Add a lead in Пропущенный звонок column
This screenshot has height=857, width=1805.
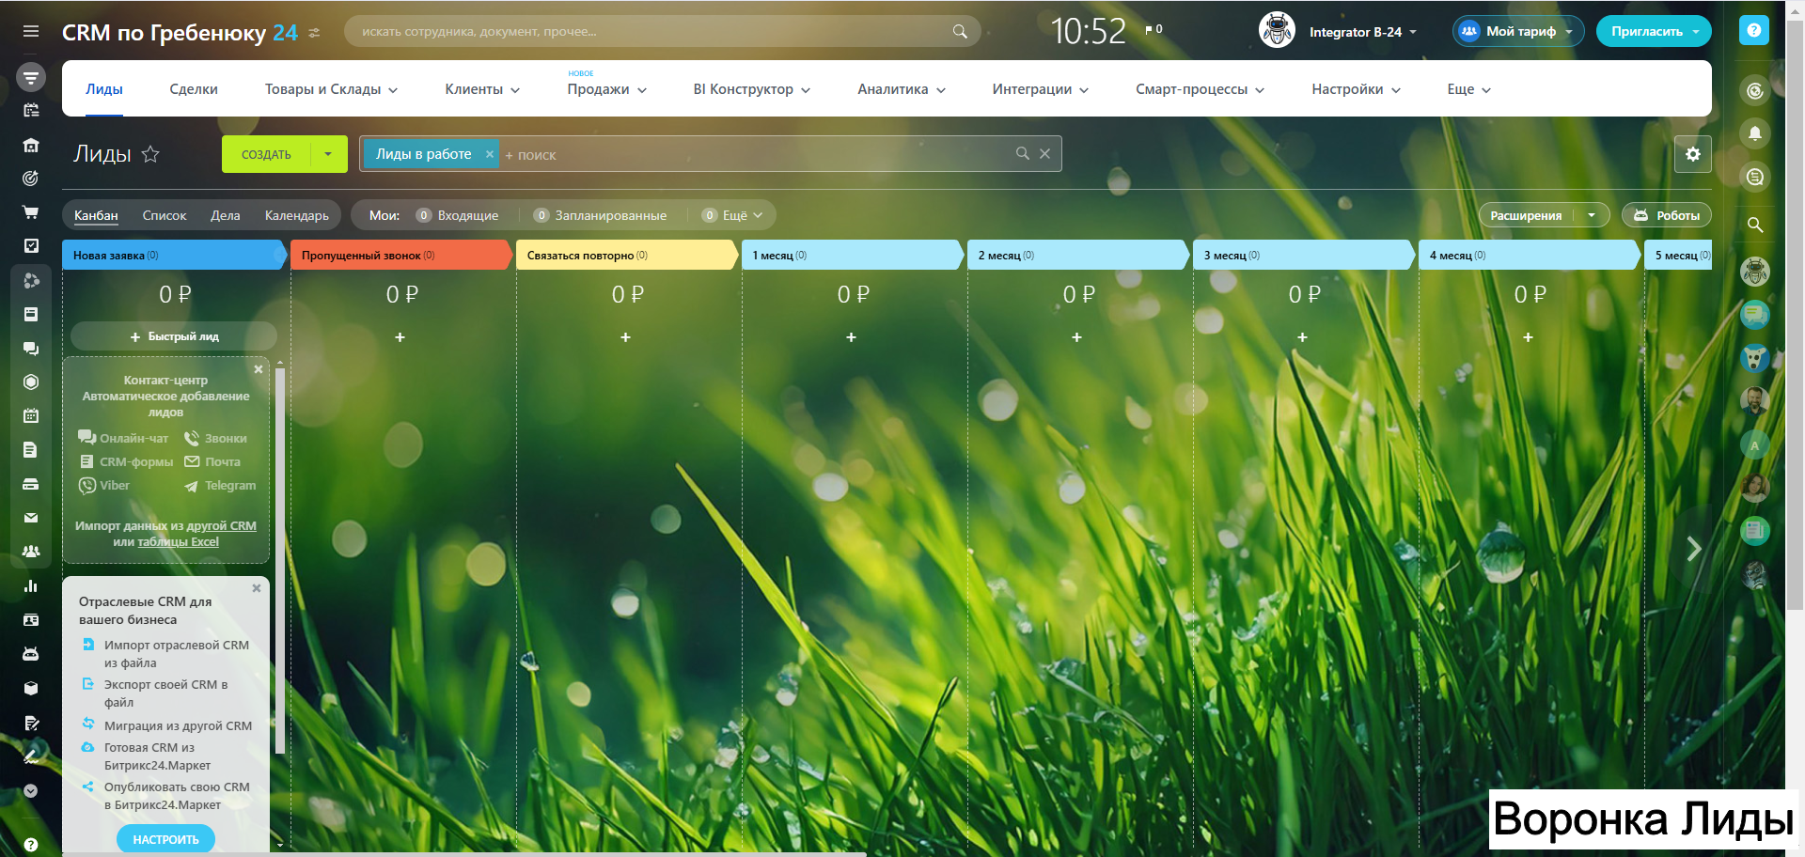pos(400,337)
